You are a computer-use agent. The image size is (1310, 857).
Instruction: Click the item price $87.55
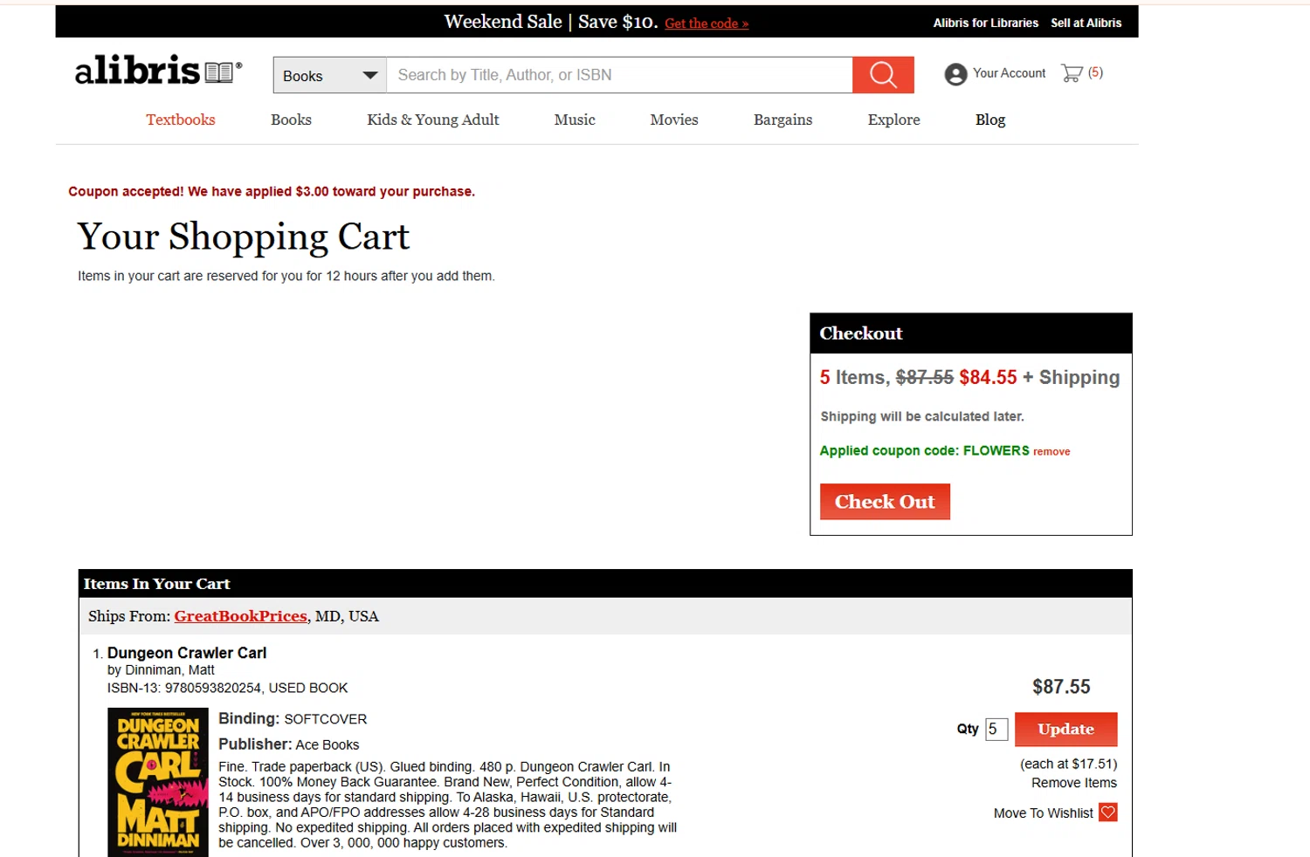pos(1061,687)
